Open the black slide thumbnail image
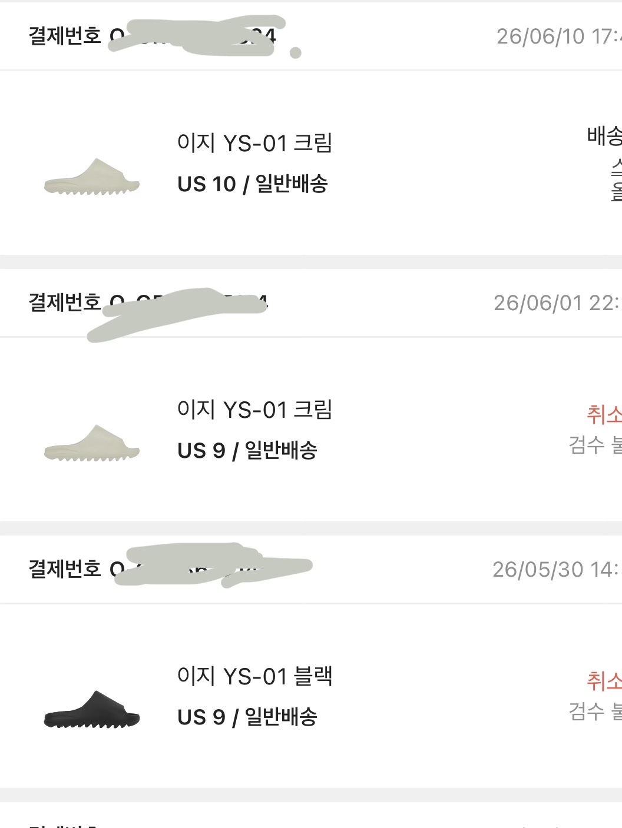The height and width of the screenshot is (828, 622). pos(92,710)
